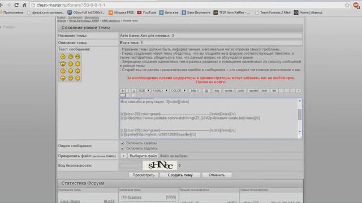This screenshot has height=203, width=362.
Task: Refresh the captcha security code image
Action: [x=180, y=165]
